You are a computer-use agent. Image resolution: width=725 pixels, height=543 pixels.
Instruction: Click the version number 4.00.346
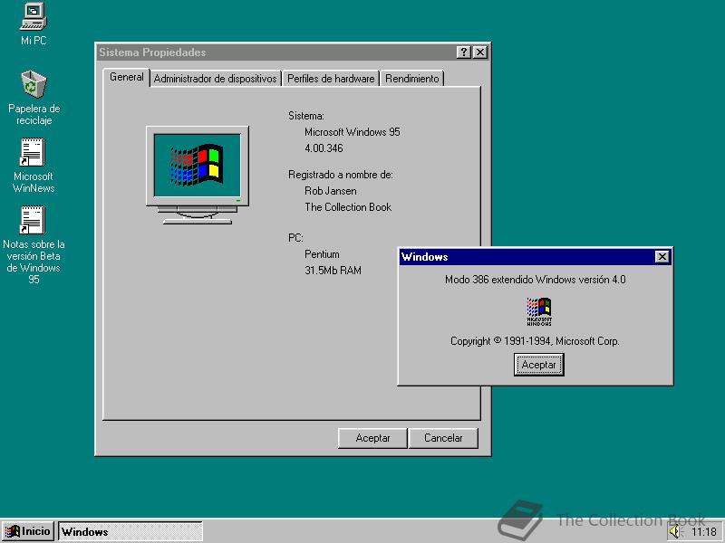click(x=324, y=148)
